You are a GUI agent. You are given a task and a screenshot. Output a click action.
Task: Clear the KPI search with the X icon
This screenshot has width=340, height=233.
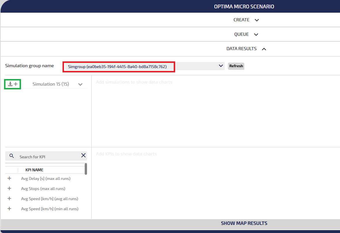pyautogui.click(x=83, y=155)
